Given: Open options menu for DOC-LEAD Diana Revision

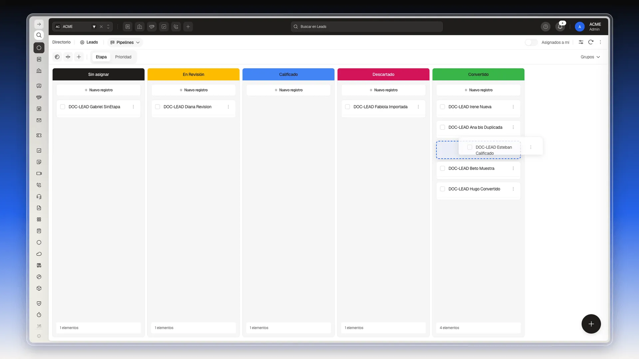Looking at the screenshot, I should (x=228, y=107).
